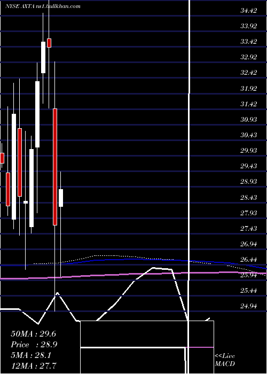The height and width of the screenshot is (374, 267).
Task: Click the 25.94 price axis label
Action: click(x=249, y=275)
